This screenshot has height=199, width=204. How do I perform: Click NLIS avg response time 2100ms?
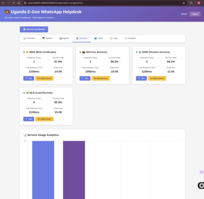(x=34, y=112)
